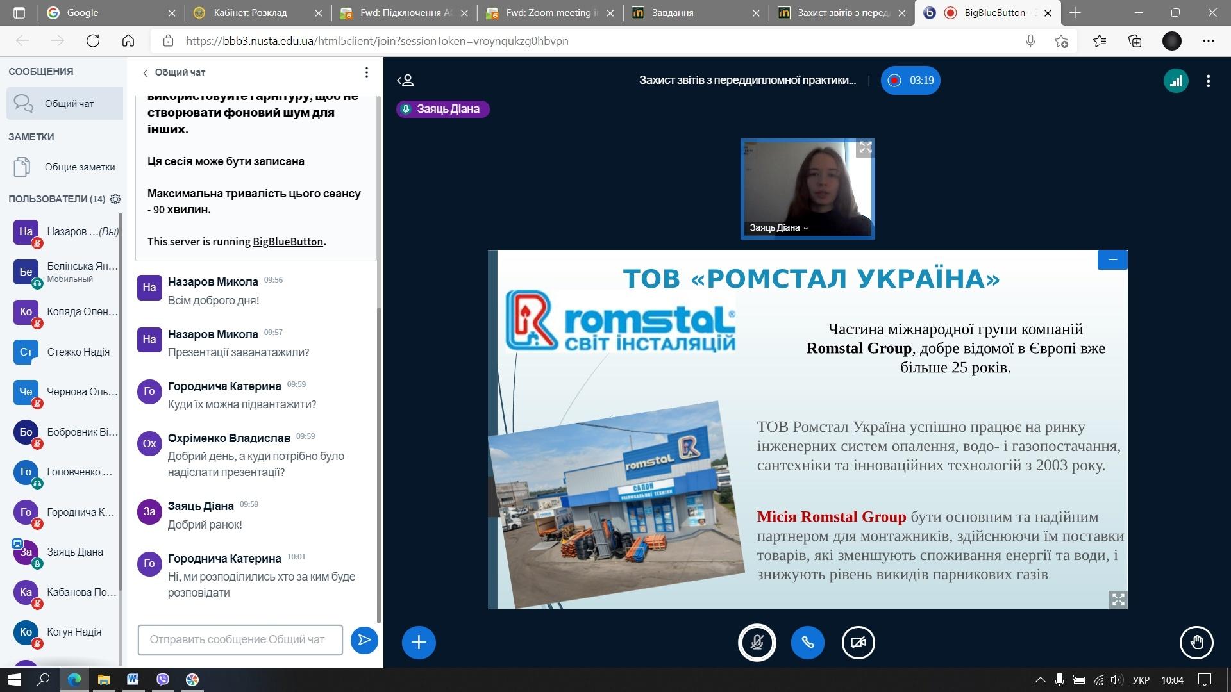The image size is (1231, 692).
Task: Open browser favorites list
Action: 1100,41
